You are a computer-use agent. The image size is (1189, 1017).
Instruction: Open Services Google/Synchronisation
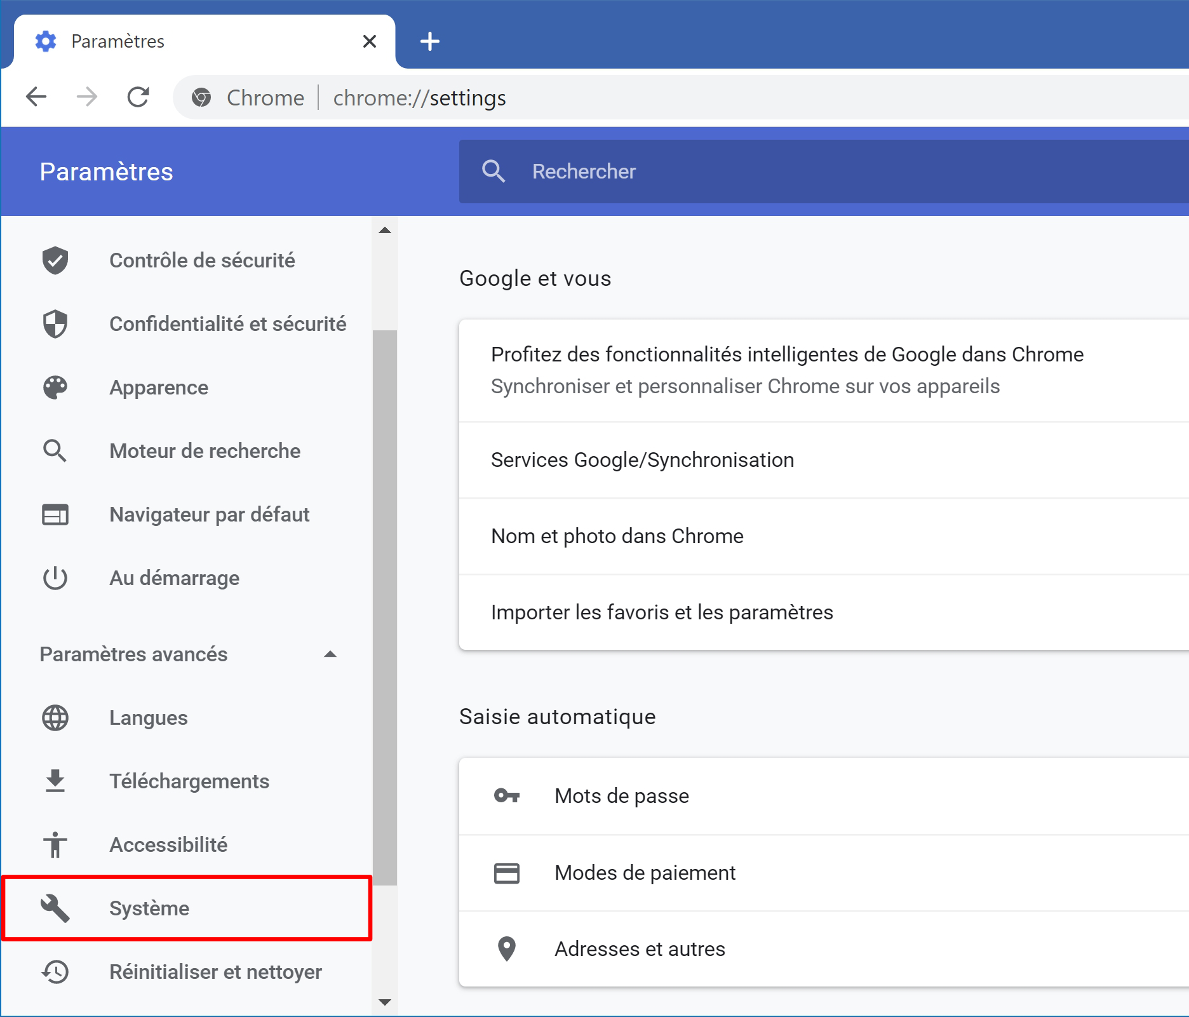pyautogui.click(x=824, y=460)
